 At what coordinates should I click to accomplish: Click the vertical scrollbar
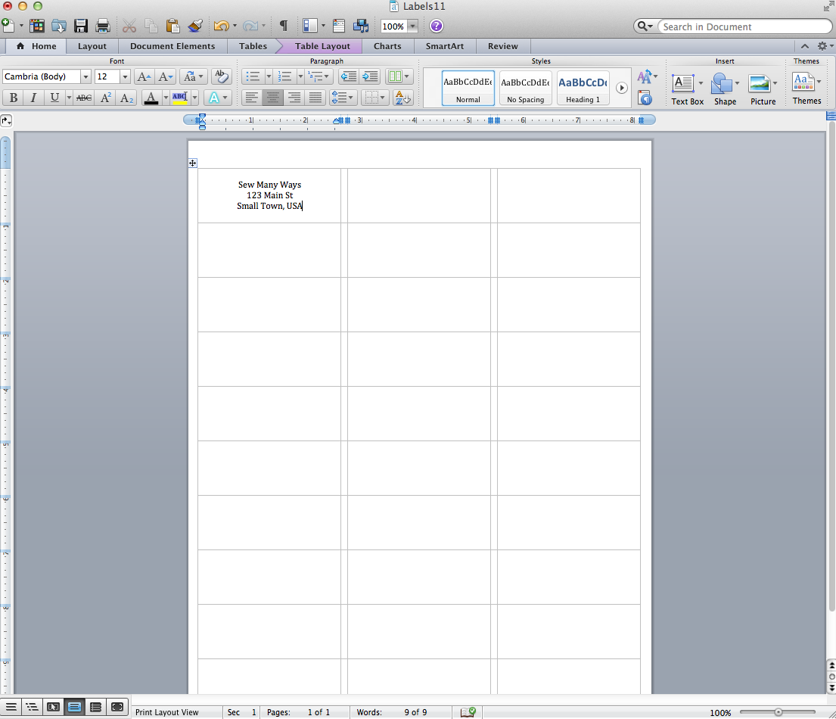pyautogui.click(x=831, y=366)
